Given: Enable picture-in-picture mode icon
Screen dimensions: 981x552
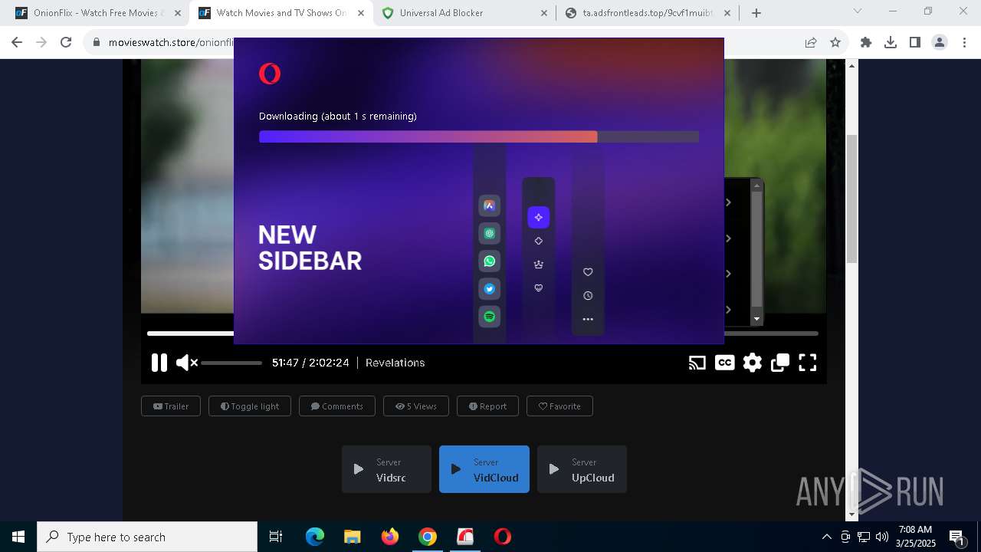Looking at the screenshot, I should [x=780, y=363].
